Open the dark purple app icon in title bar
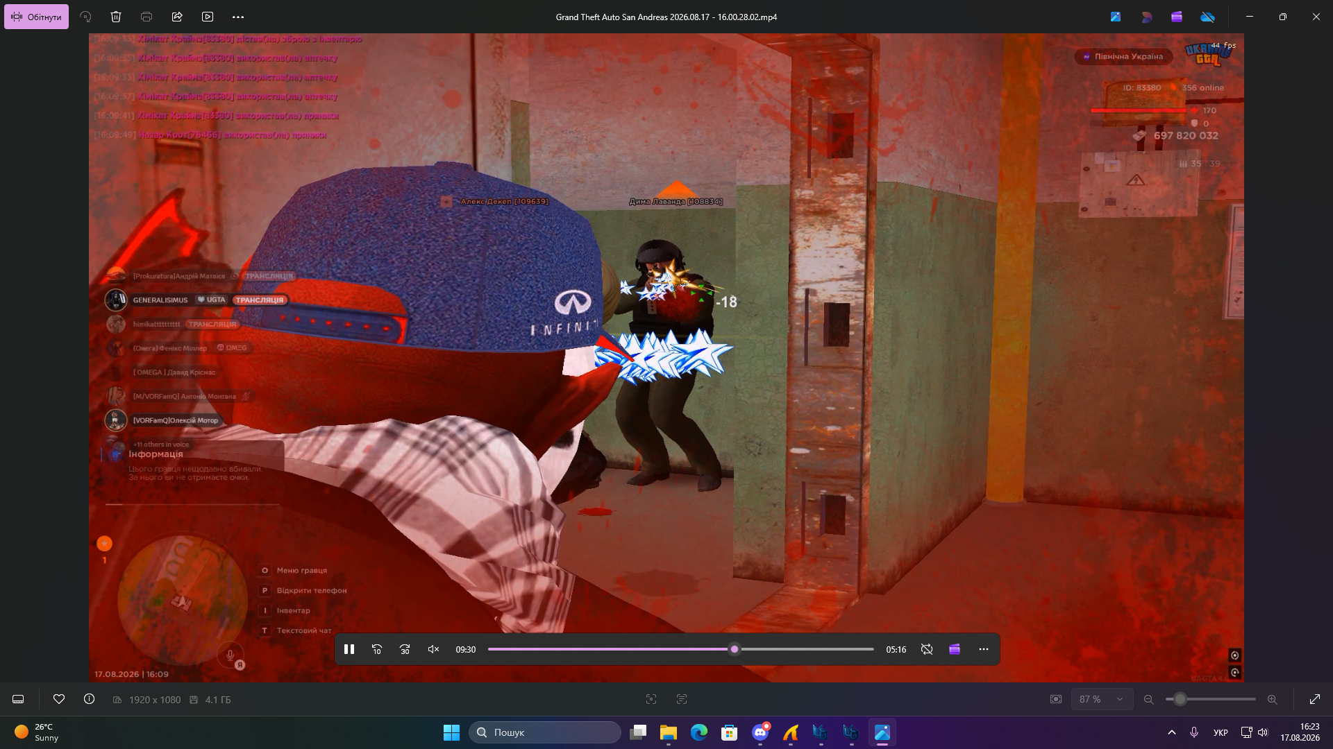Screen dimensions: 1333x749 click(1146, 17)
